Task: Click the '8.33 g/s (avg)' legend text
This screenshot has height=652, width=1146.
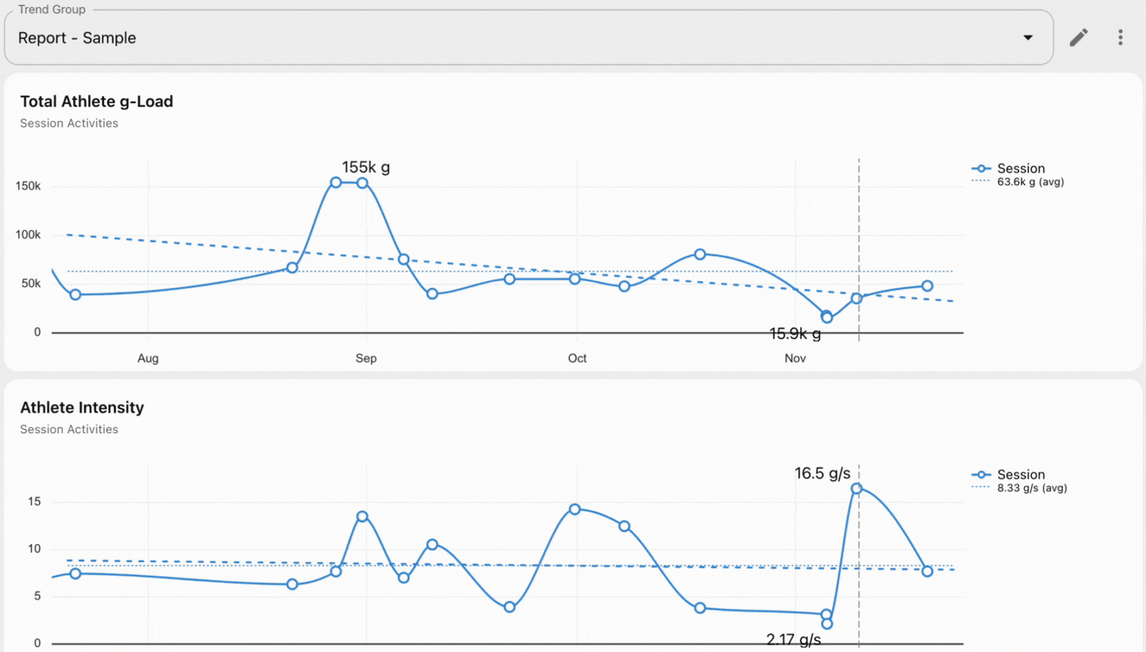Action: point(1032,488)
